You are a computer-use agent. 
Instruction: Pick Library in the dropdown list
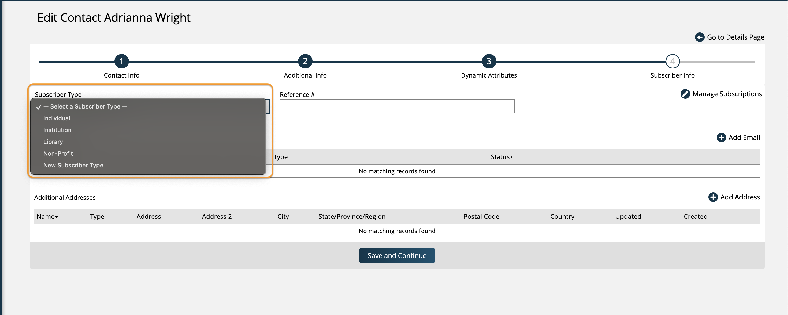pos(53,142)
